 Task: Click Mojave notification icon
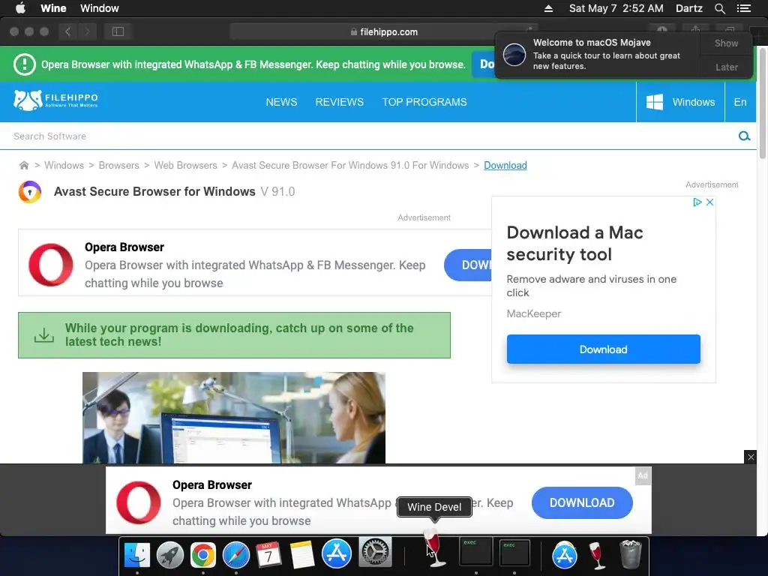tap(514, 54)
